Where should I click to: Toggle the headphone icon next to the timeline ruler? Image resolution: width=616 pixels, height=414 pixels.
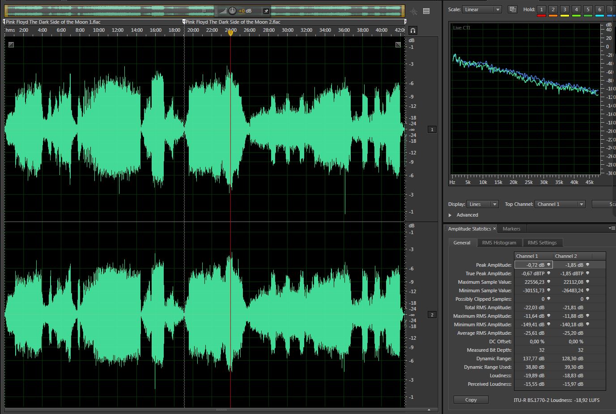point(413,30)
